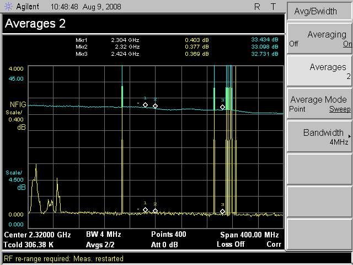Click the Tcold 306.38 K readout

pos(28,245)
